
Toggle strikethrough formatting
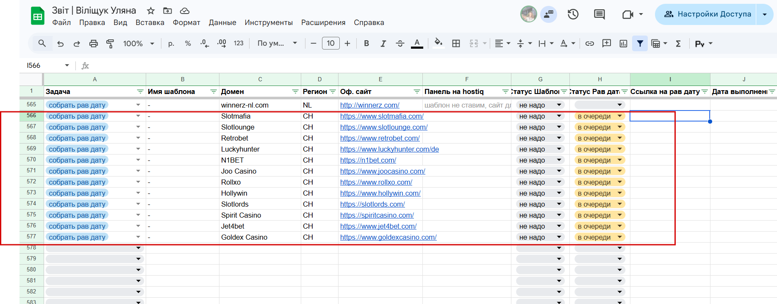tap(400, 43)
